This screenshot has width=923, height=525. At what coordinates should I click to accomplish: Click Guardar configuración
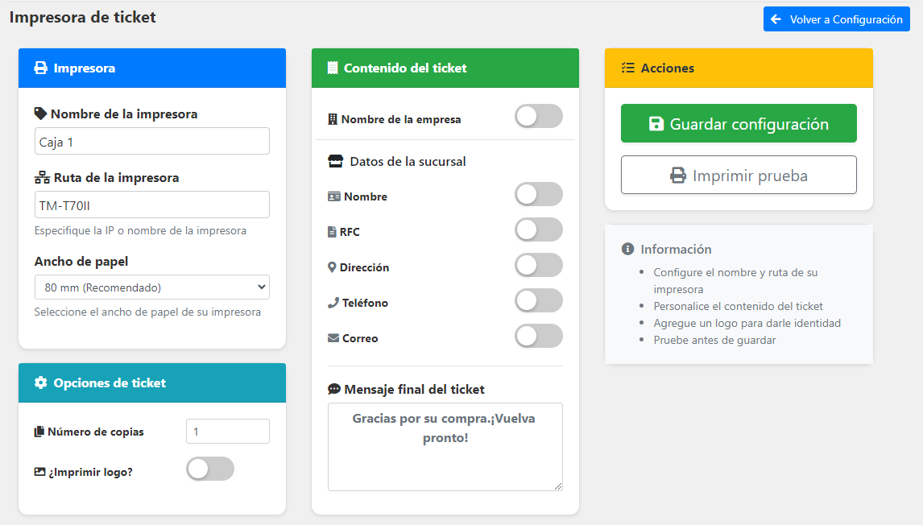(738, 123)
